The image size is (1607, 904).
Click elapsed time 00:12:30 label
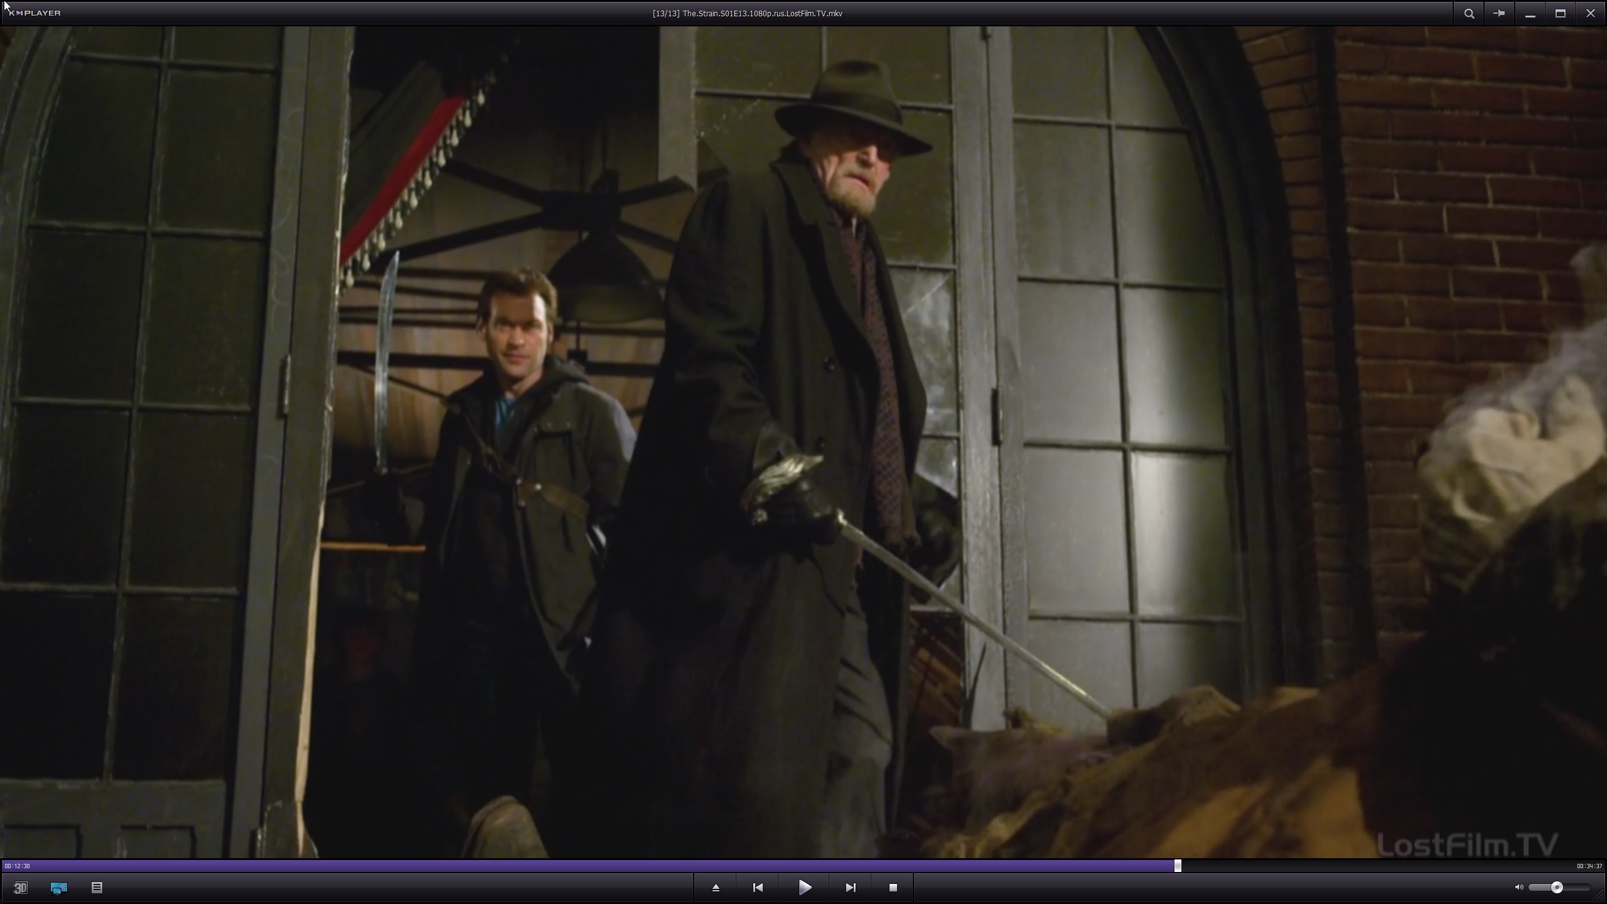pyautogui.click(x=17, y=866)
